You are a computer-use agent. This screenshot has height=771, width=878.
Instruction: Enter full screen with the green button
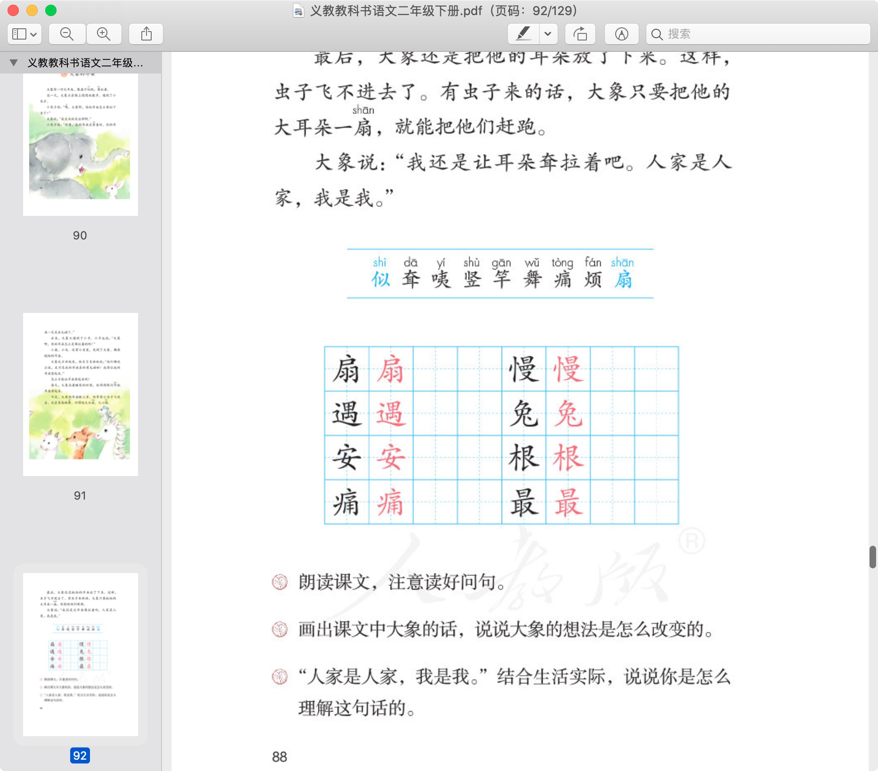pos(51,10)
